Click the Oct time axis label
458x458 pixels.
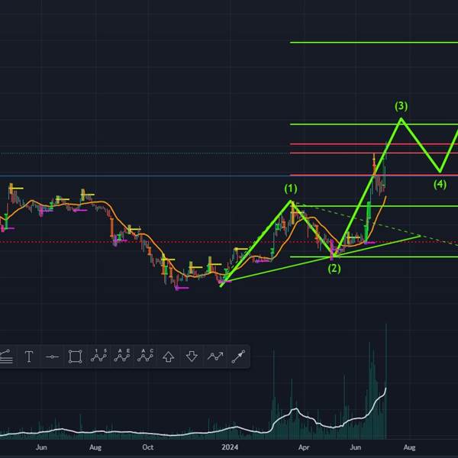point(148,447)
